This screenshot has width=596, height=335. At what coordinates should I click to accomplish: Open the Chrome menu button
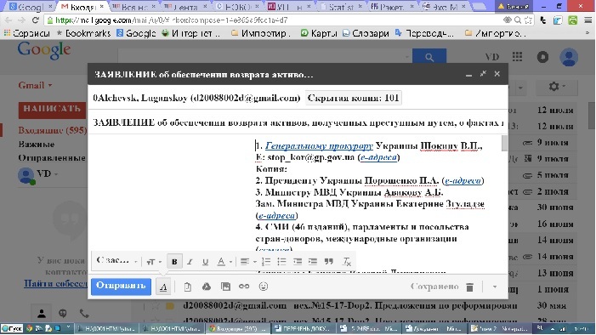(x=588, y=20)
